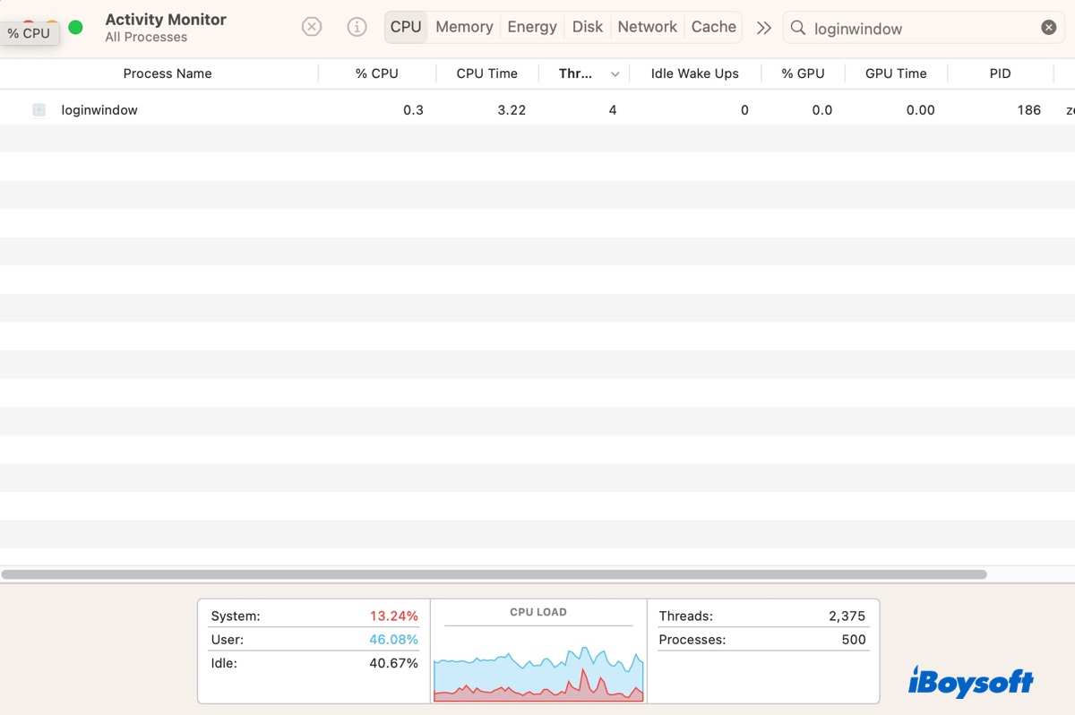Open the Energy tab
This screenshot has height=715, width=1075.
pyautogui.click(x=532, y=27)
